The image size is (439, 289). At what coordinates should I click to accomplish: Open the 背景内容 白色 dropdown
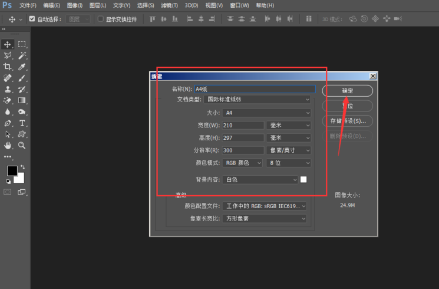(x=260, y=180)
